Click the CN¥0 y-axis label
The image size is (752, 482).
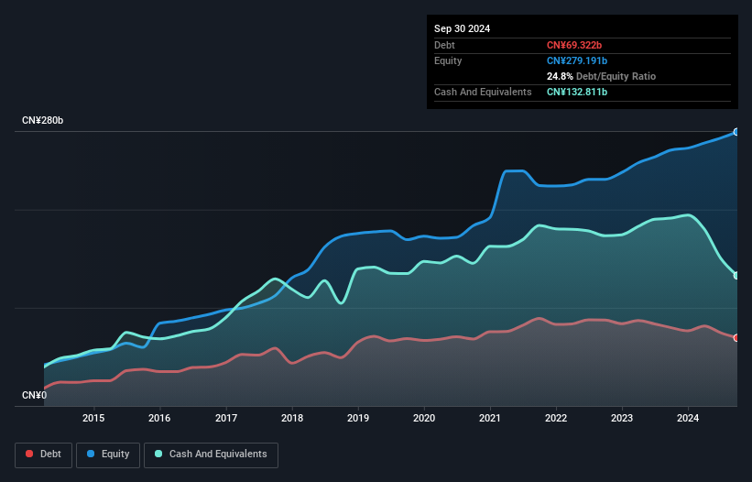pyautogui.click(x=35, y=395)
